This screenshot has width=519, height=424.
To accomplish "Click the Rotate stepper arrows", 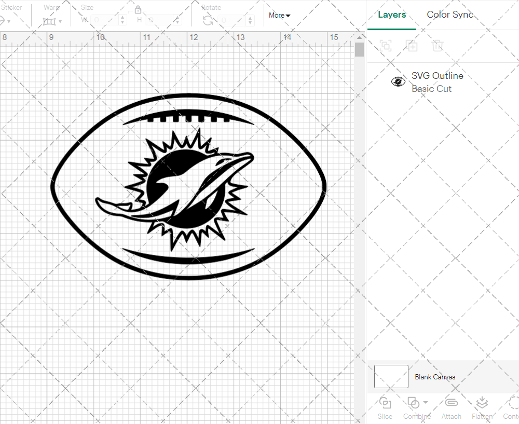I will [x=251, y=20].
